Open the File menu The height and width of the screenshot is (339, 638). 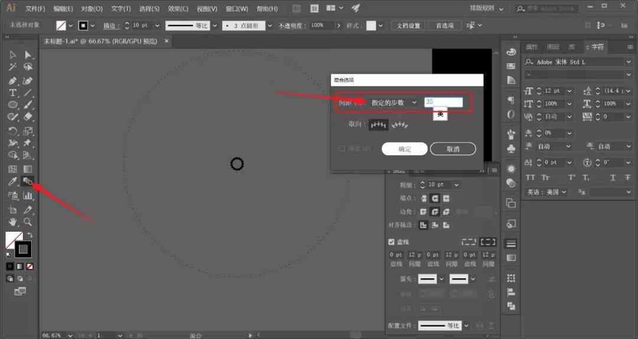click(35, 8)
